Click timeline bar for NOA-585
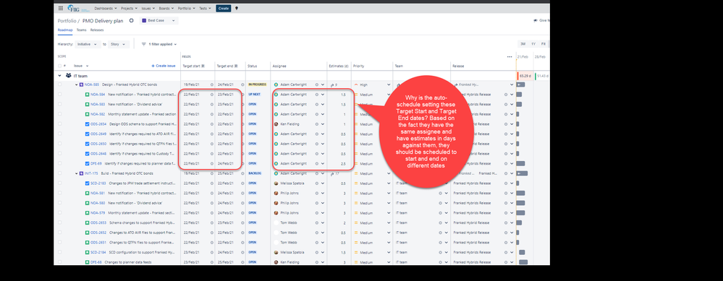 [x=520, y=85]
